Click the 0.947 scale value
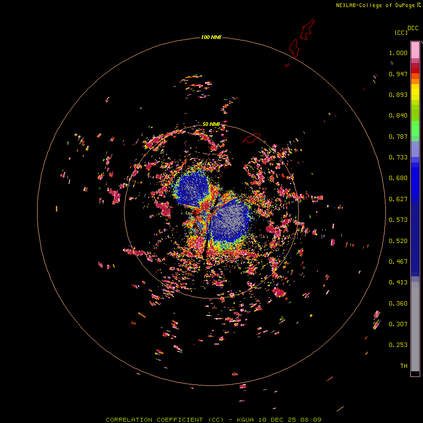 coord(398,74)
